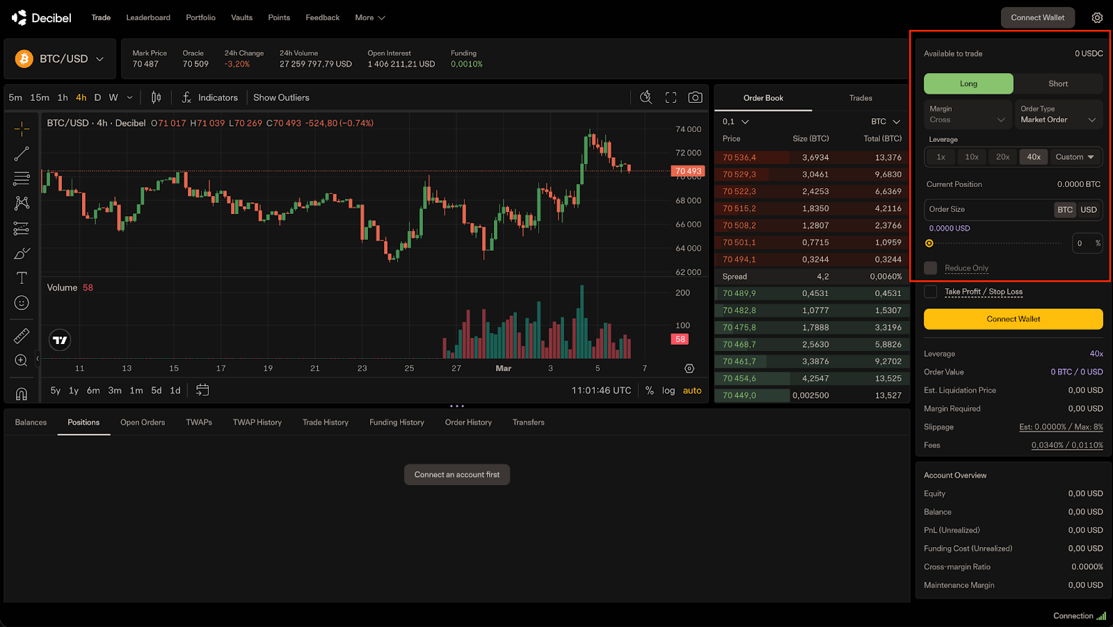Click the connection signal strength icon
This screenshot has height=627, width=1113.
point(1101,616)
